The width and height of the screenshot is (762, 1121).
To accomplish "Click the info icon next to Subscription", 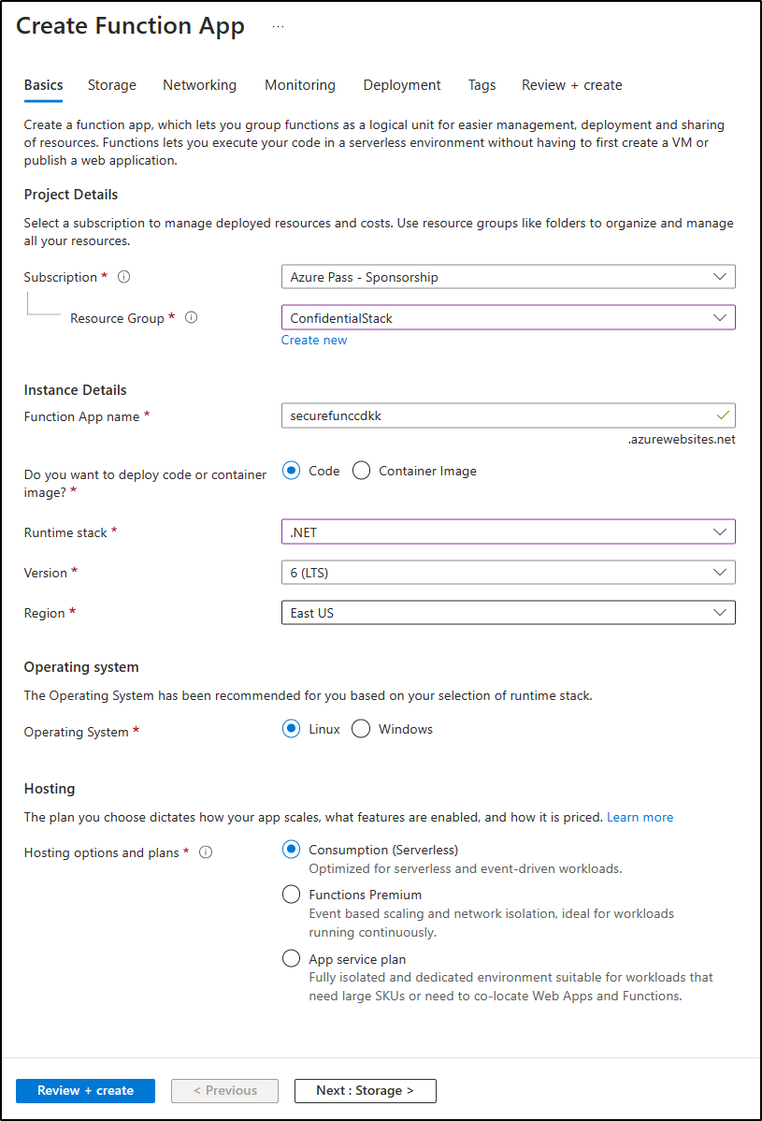I will tap(122, 276).
